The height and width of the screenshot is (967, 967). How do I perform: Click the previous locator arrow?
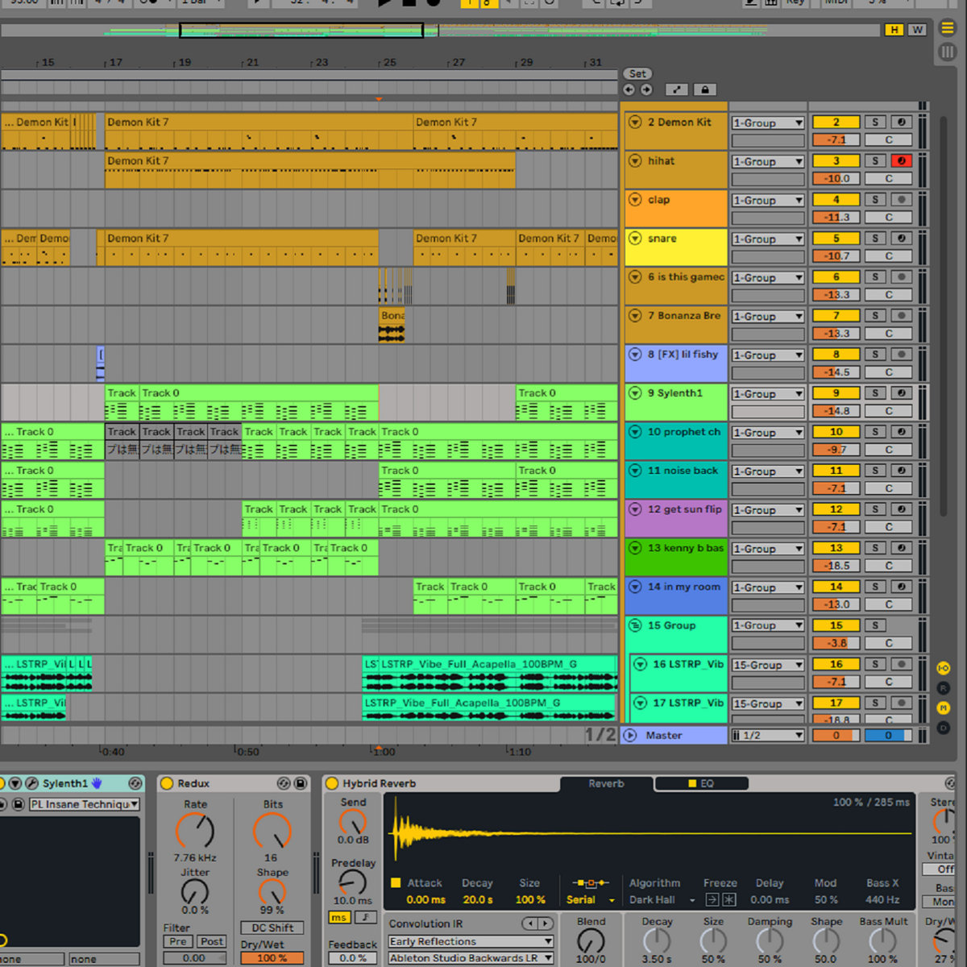[629, 90]
